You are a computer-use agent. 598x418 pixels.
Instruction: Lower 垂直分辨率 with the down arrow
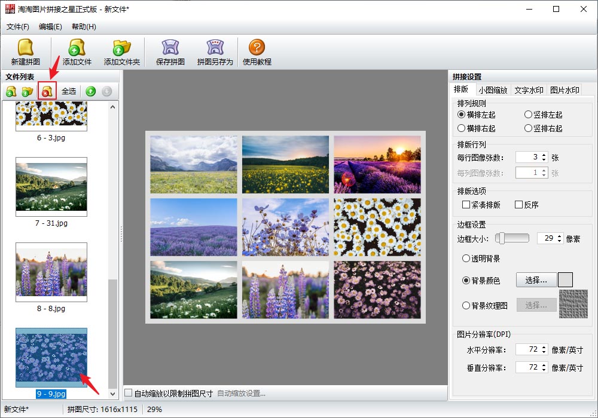[544, 370]
